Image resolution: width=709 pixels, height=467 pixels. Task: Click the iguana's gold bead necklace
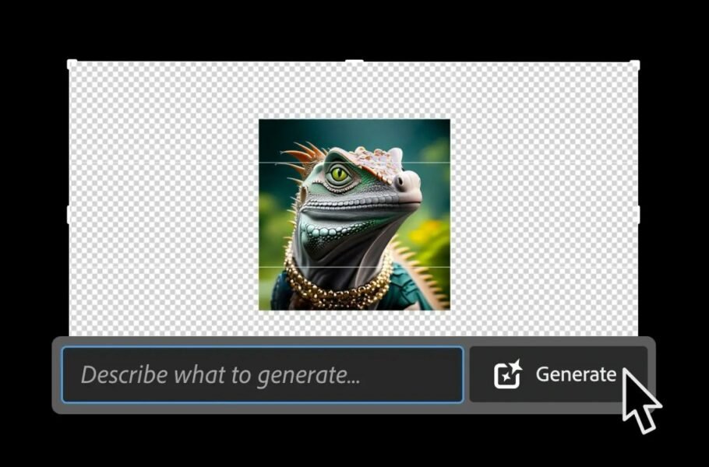click(x=335, y=290)
